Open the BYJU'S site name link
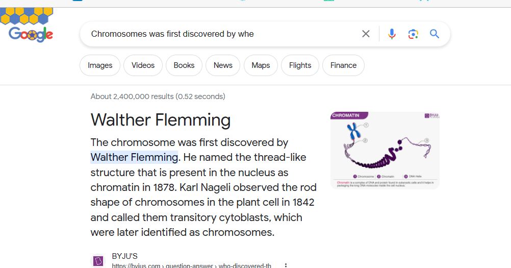 [125, 256]
